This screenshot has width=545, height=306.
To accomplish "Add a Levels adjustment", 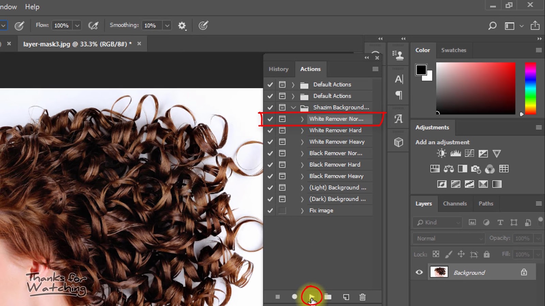I will click(x=455, y=154).
